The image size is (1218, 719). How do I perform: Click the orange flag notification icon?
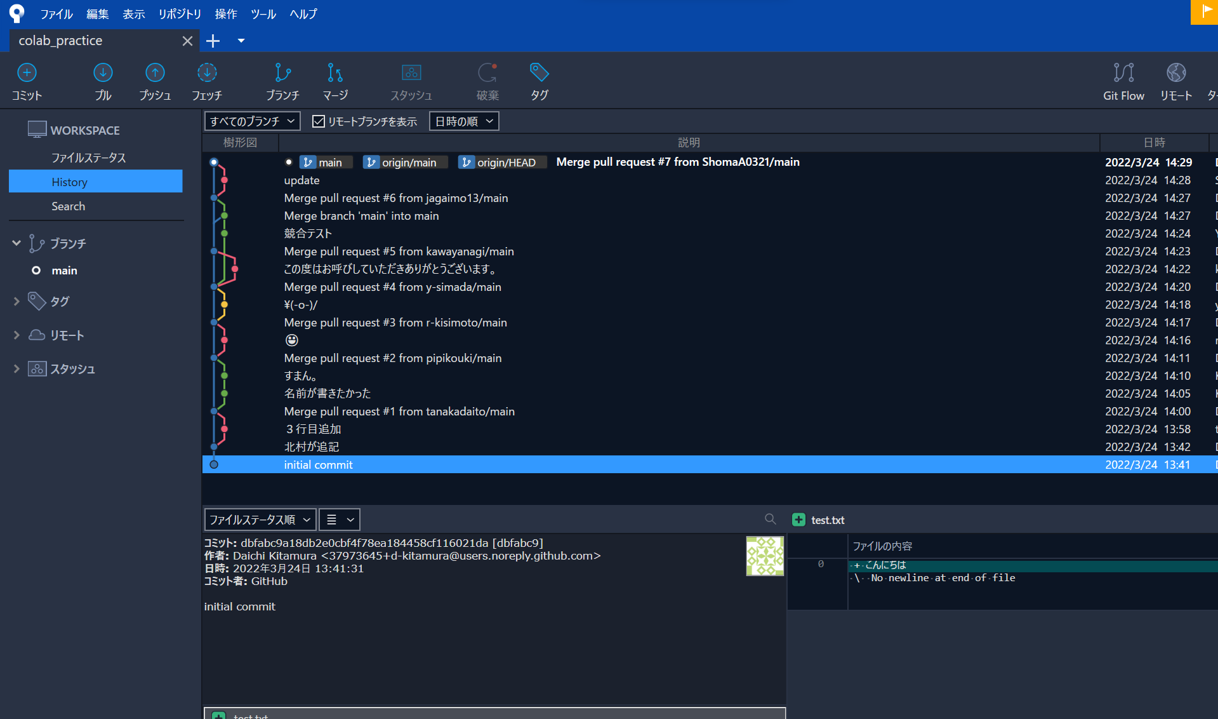pos(1204,12)
